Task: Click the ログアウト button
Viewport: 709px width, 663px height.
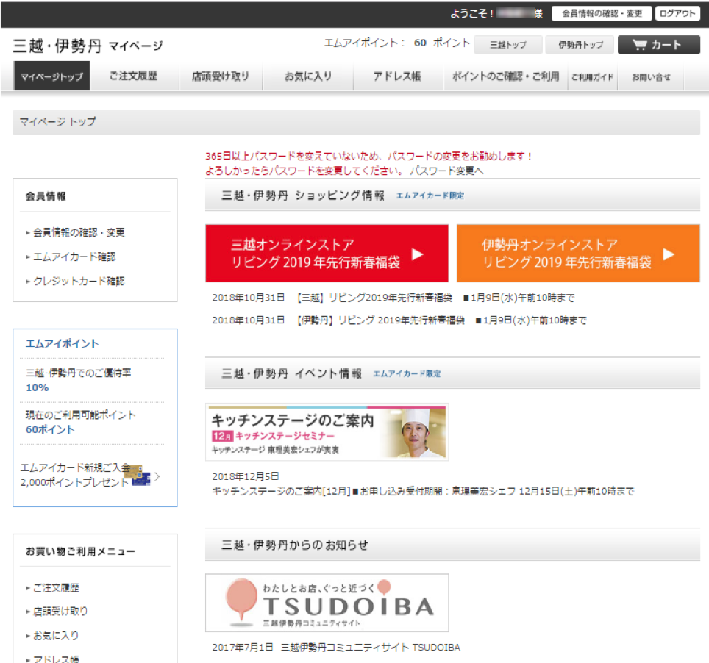Action: [677, 13]
